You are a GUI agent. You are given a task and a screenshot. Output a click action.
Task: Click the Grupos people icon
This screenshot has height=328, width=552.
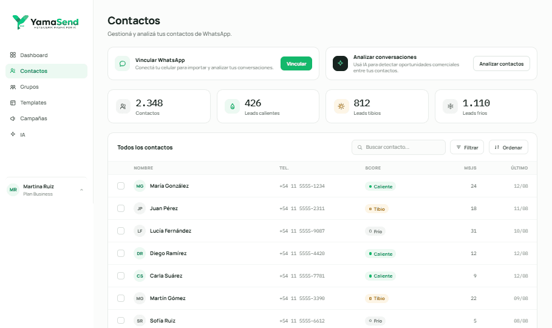[x=13, y=87]
